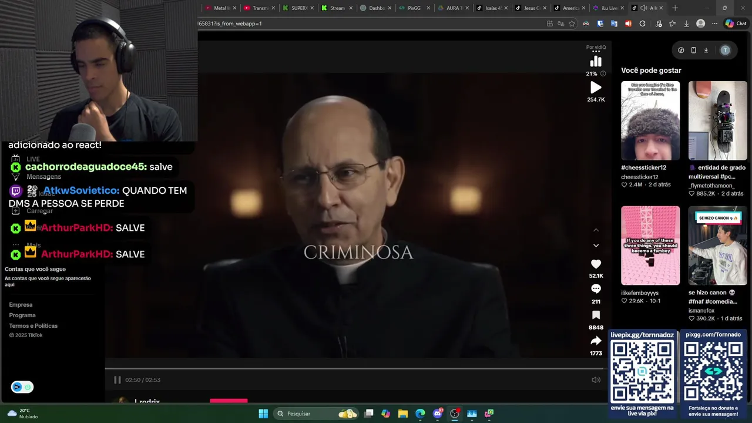Open the Copilot Chat button
752x423 pixels.
pyautogui.click(x=736, y=23)
